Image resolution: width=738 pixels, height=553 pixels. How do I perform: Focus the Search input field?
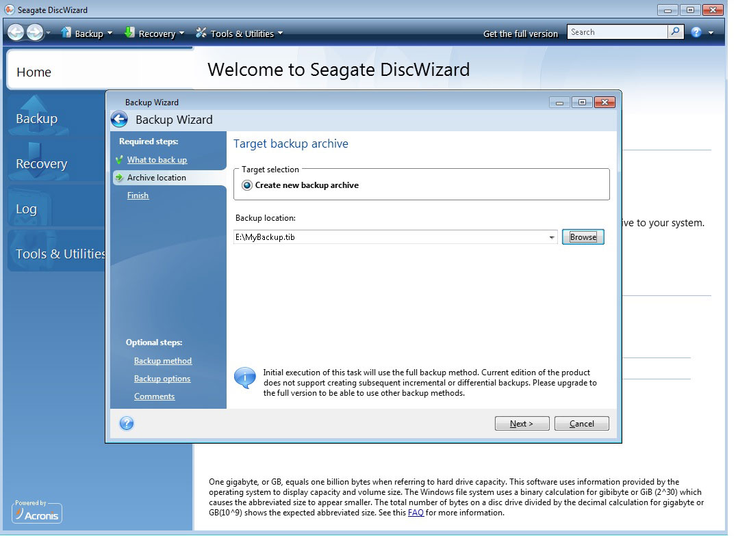(617, 32)
